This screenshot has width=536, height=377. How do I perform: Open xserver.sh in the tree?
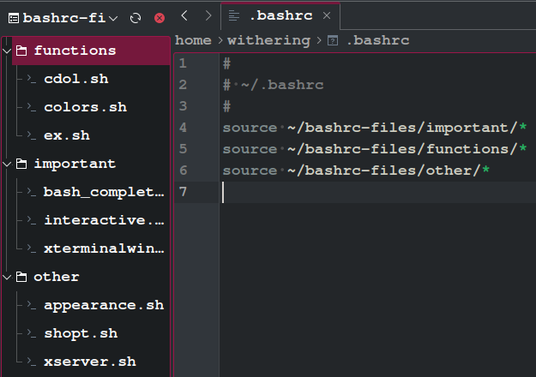pos(90,362)
